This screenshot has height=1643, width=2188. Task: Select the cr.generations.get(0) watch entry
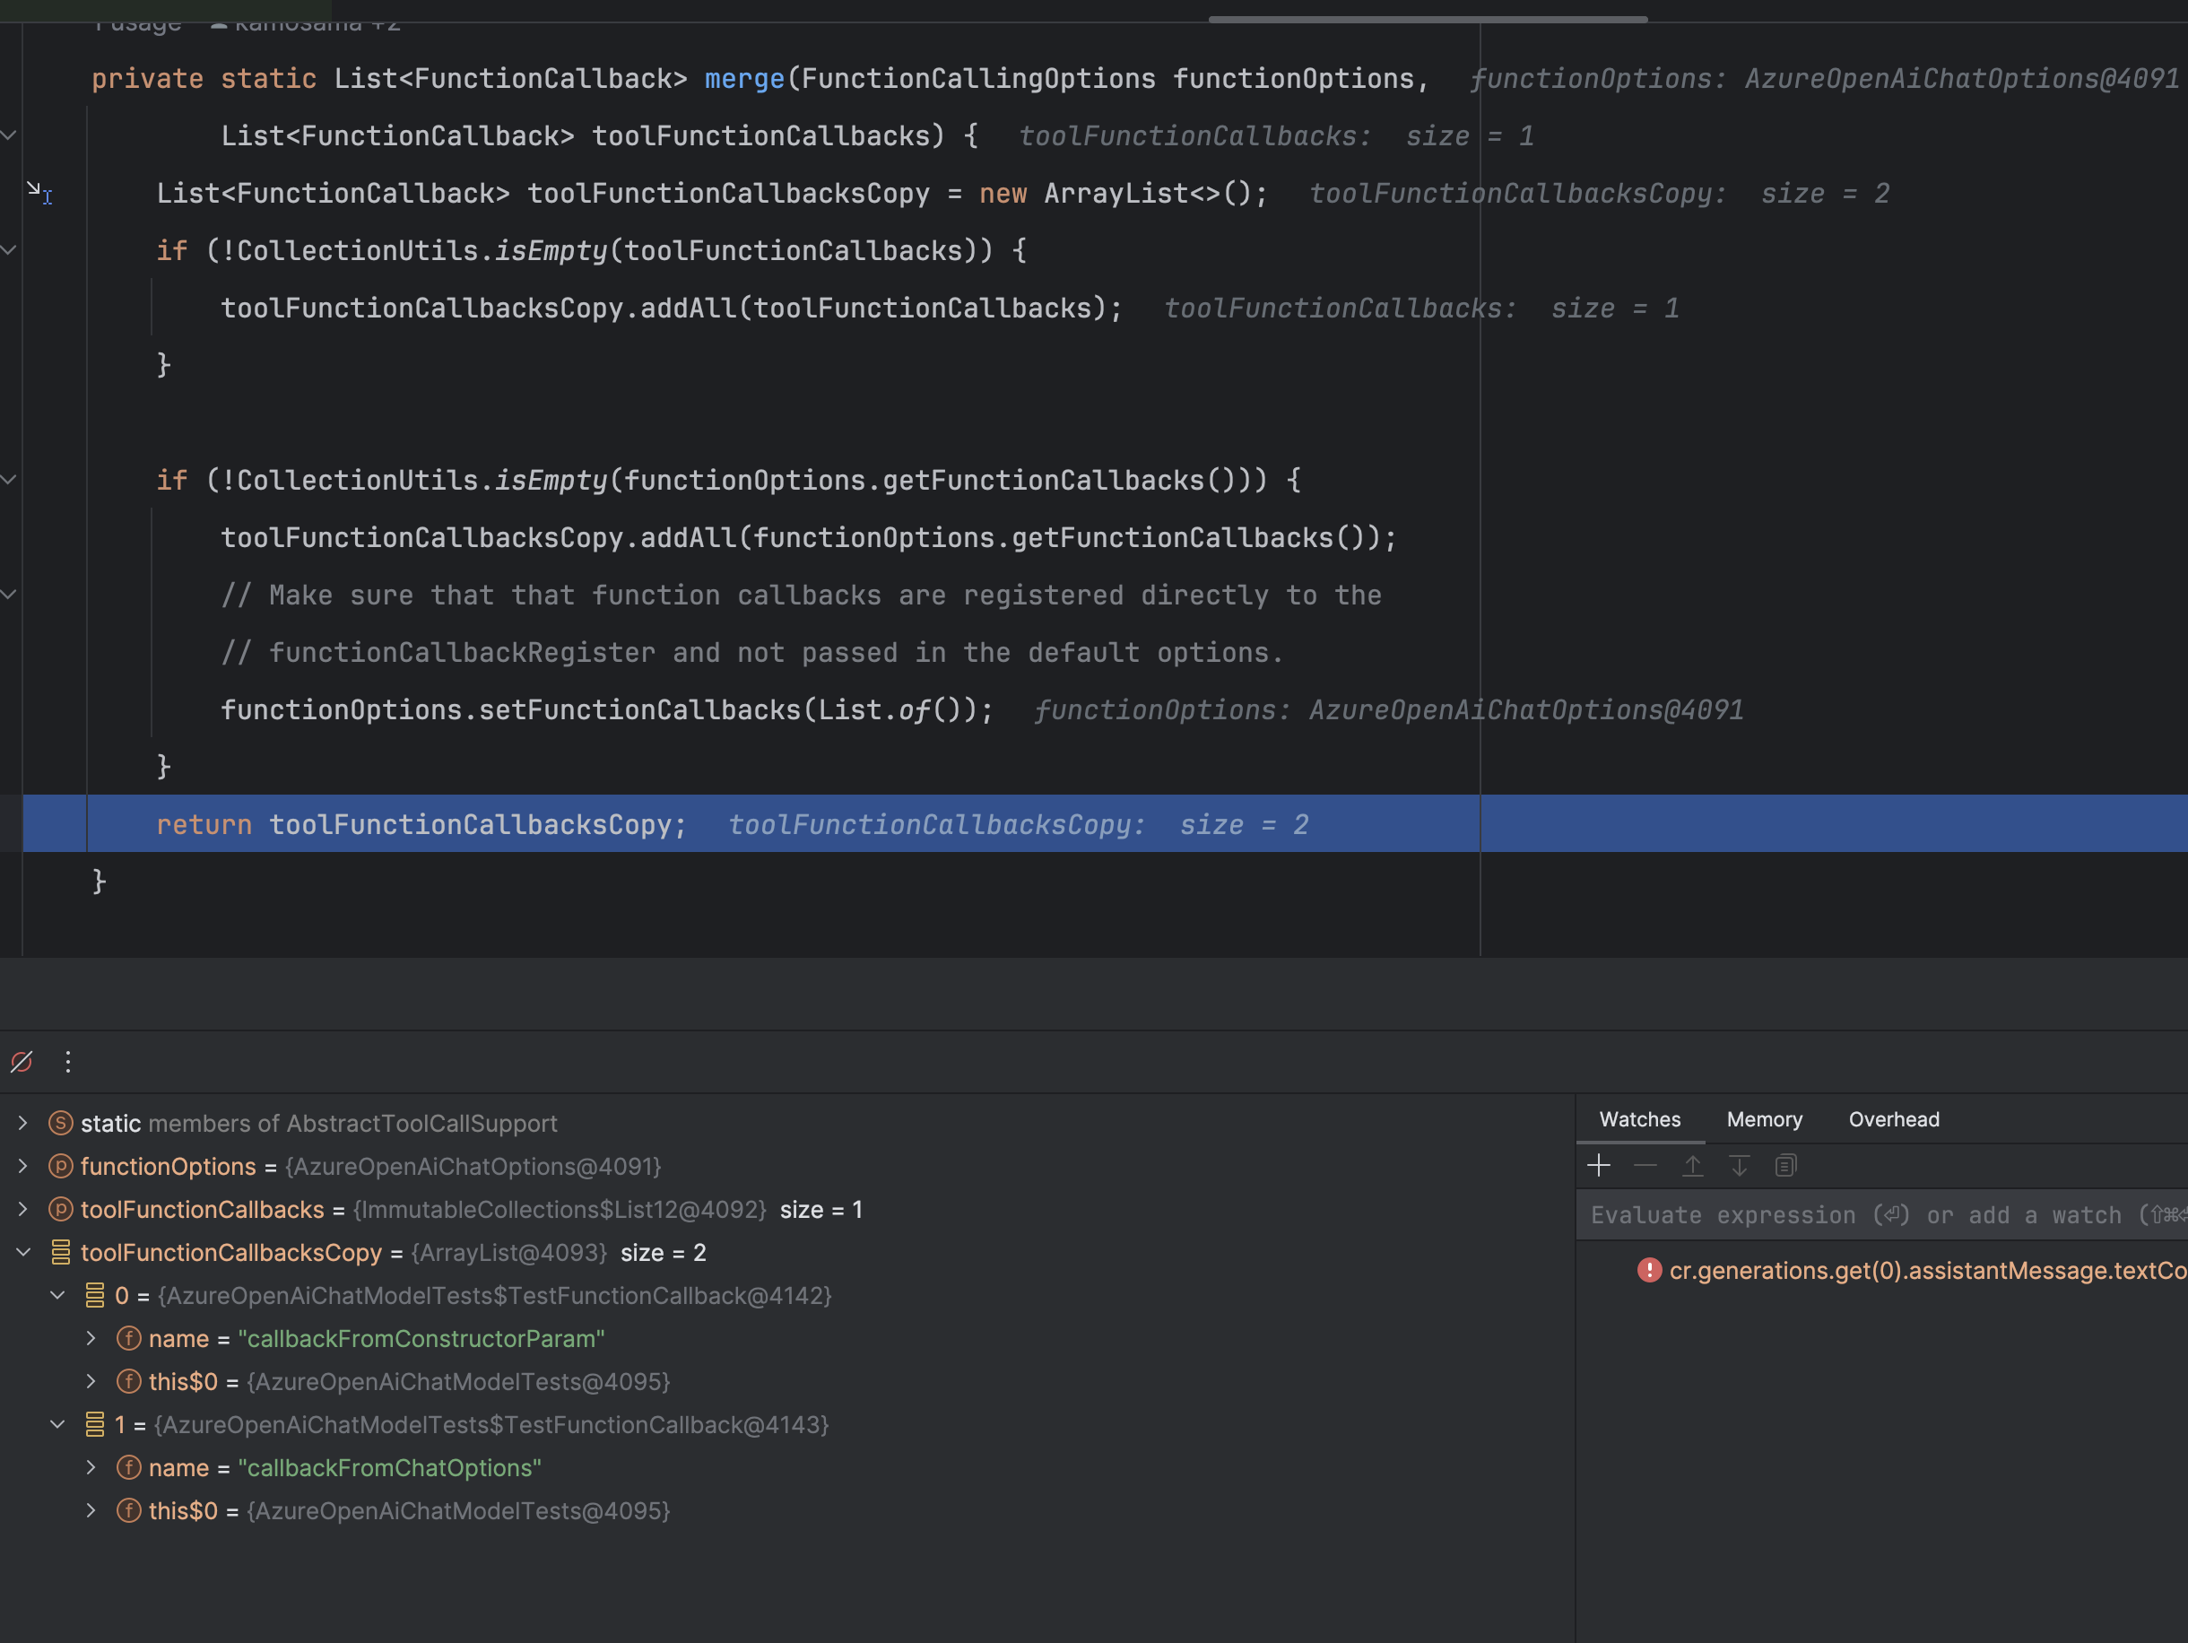1928,1270
